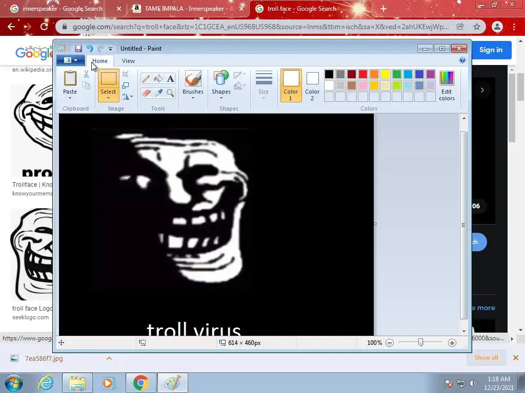Open the shape Outline dropdown
The width and height of the screenshot is (525, 393).
pos(240,75)
